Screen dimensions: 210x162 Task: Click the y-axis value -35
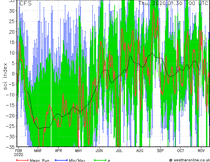10,147
